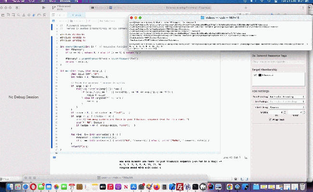Viewport: 313px width, 192px height.
Task: Click the Indent width stepper arrows
Action: (304, 112)
